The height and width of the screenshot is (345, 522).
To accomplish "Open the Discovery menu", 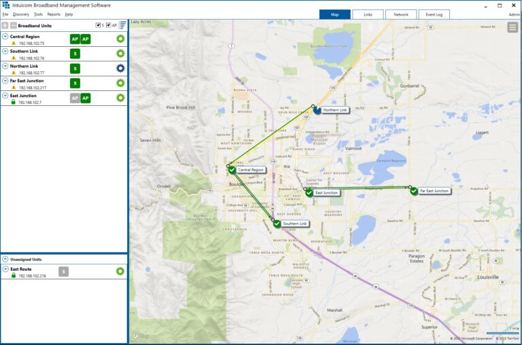I will 21,14.
